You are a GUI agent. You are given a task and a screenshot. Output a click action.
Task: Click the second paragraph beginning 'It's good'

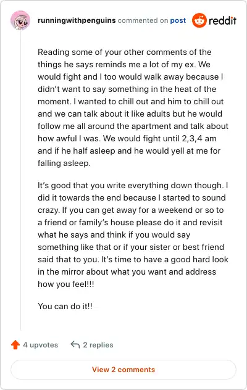(133, 234)
